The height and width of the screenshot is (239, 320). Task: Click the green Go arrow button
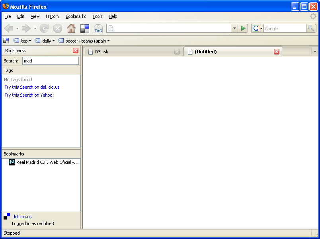click(243, 28)
